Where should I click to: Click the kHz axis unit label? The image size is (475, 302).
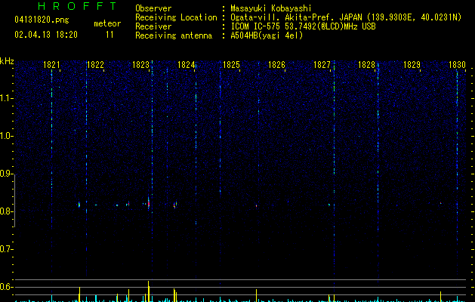(x=7, y=61)
